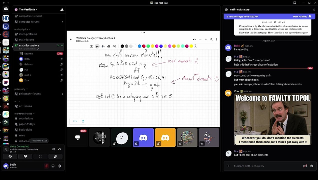Image resolution: width=318 pixels, height=180 pixels.
Task: Open the invite people icon beside The Vestibule
Action: (x=62, y=9)
